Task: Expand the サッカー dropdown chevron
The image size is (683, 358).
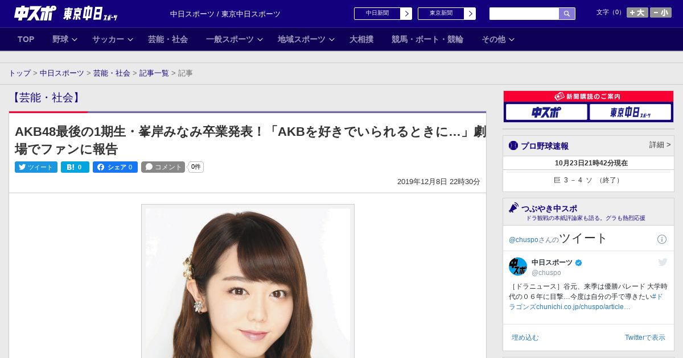Action: point(130,40)
